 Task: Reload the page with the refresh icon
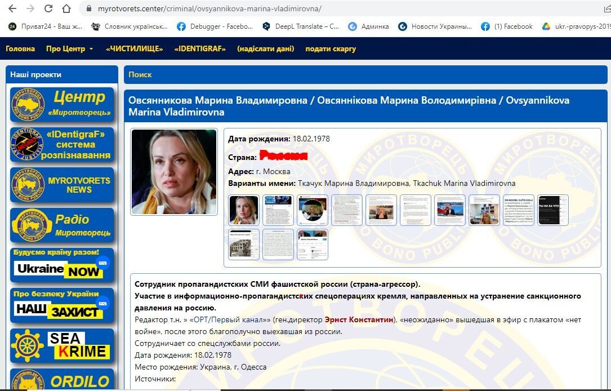(48, 8)
